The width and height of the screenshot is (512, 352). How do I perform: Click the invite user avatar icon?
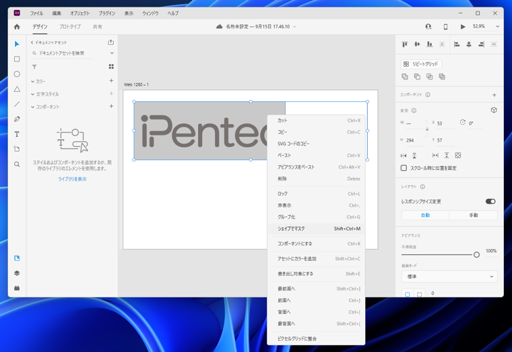tap(428, 27)
